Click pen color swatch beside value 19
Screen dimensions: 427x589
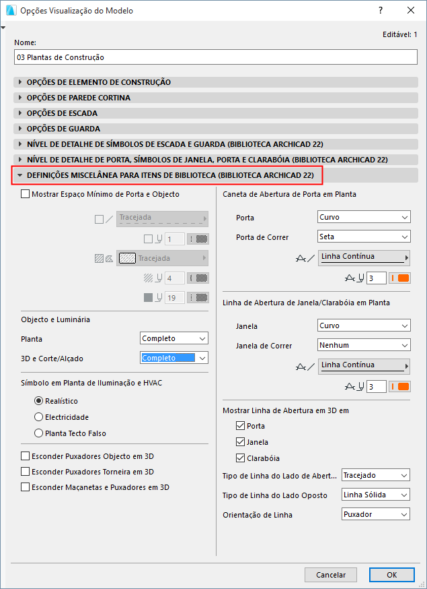[198, 297]
